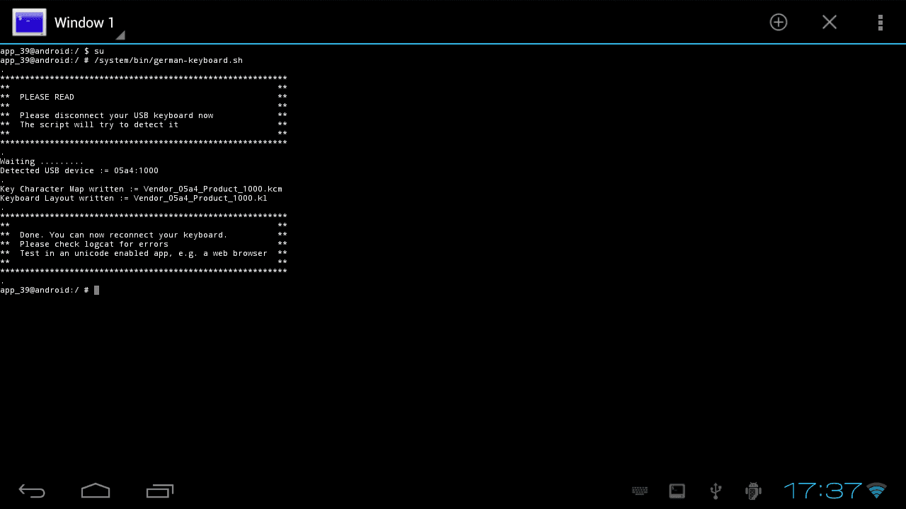The height and width of the screenshot is (509, 906).
Task: Click 'Please check logcat for errors' line
Action: [94, 244]
